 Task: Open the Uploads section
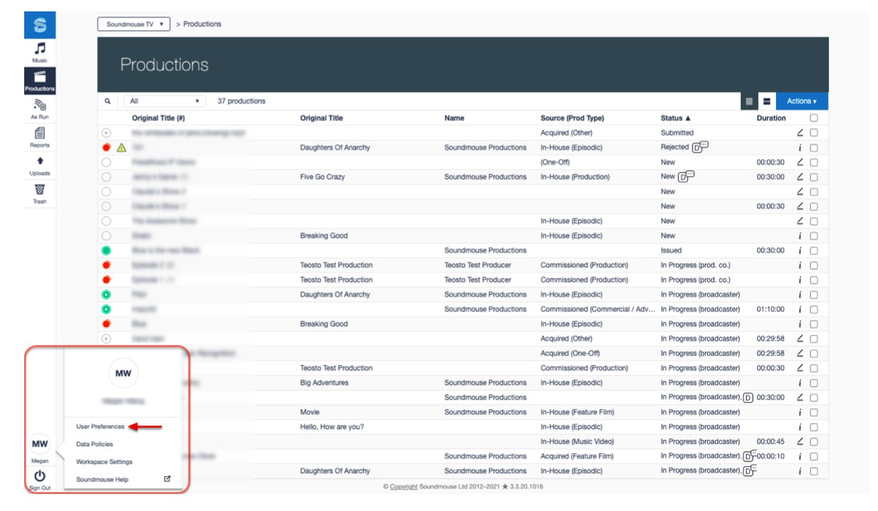40,166
